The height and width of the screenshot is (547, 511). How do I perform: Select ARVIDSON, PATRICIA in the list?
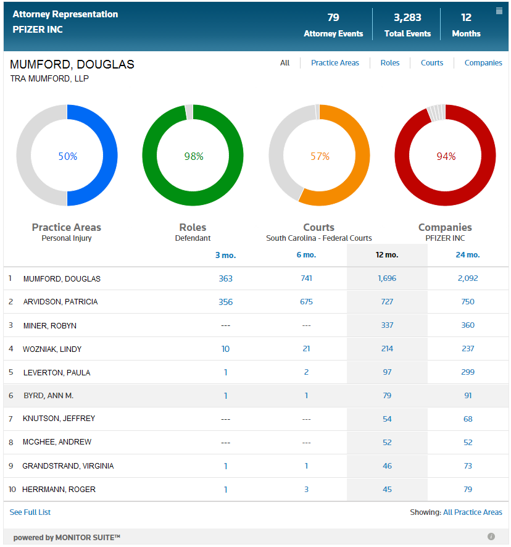(60, 302)
